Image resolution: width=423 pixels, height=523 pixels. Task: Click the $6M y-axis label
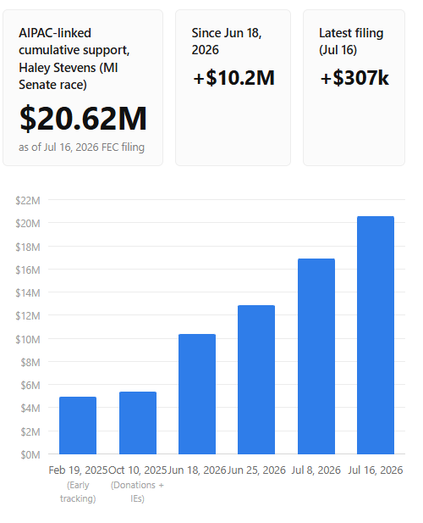click(30, 385)
